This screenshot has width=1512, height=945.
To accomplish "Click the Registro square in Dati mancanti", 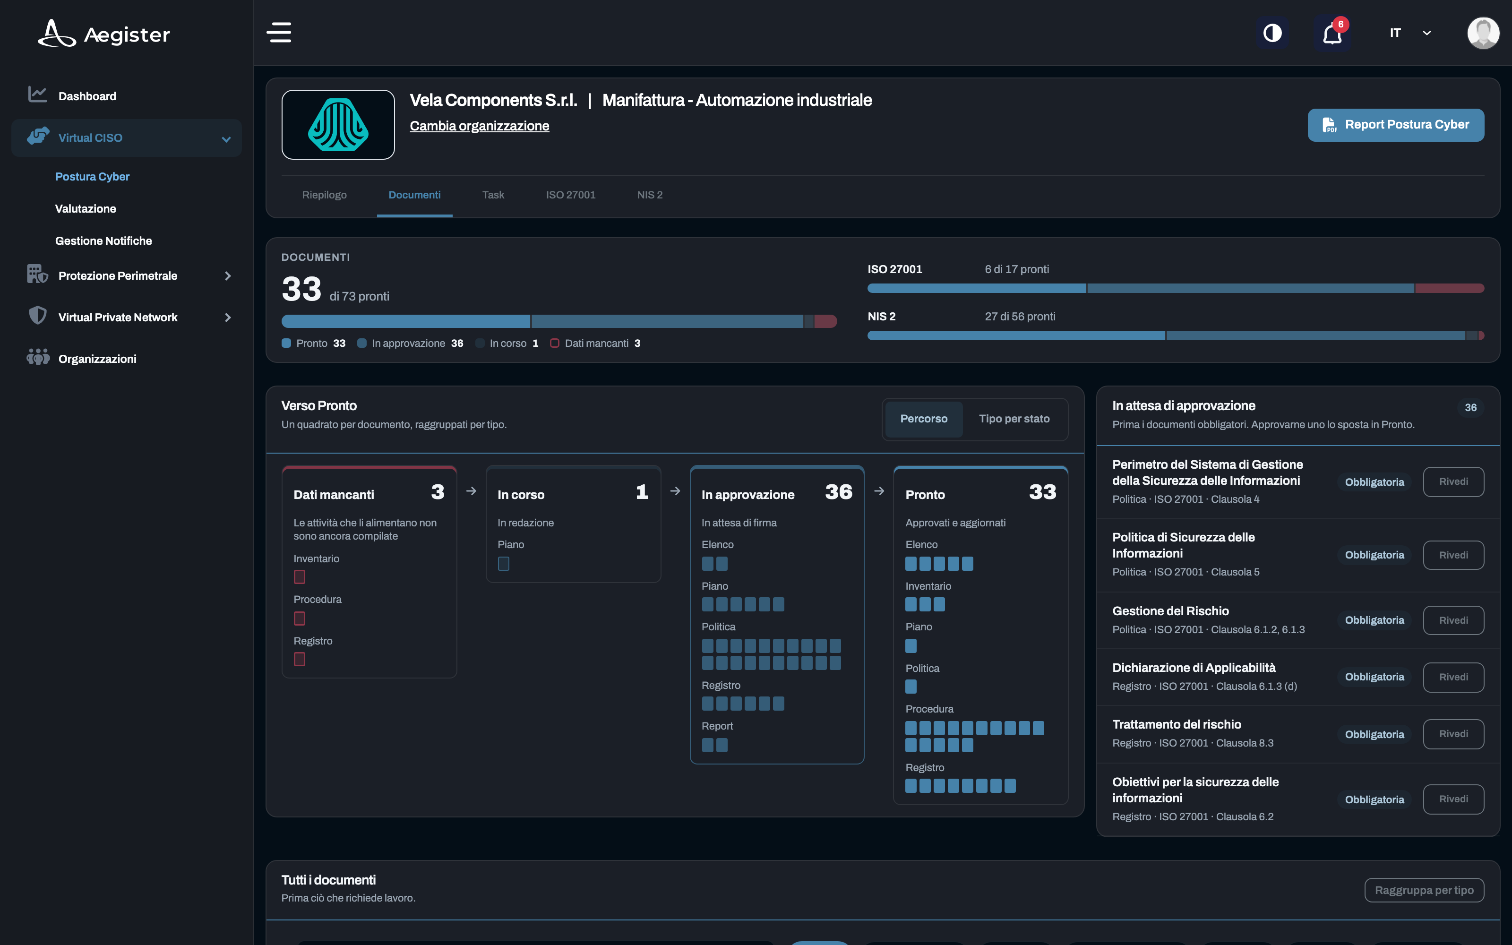I will [x=299, y=660].
